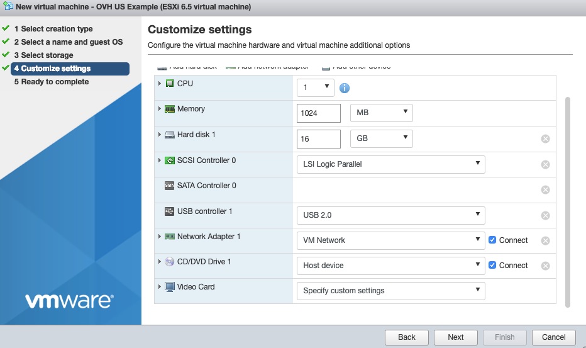The height and width of the screenshot is (348, 586).
Task: Remove USB controller 1 with X icon
Action: pyautogui.click(x=545, y=215)
